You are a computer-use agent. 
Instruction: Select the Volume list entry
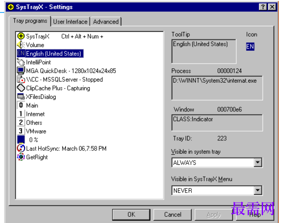[35, 45]
